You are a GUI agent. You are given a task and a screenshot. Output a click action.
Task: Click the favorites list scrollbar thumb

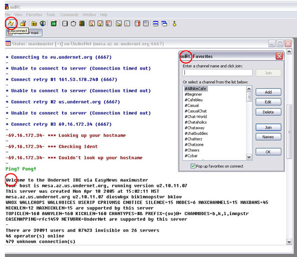[x=249, y=97]
